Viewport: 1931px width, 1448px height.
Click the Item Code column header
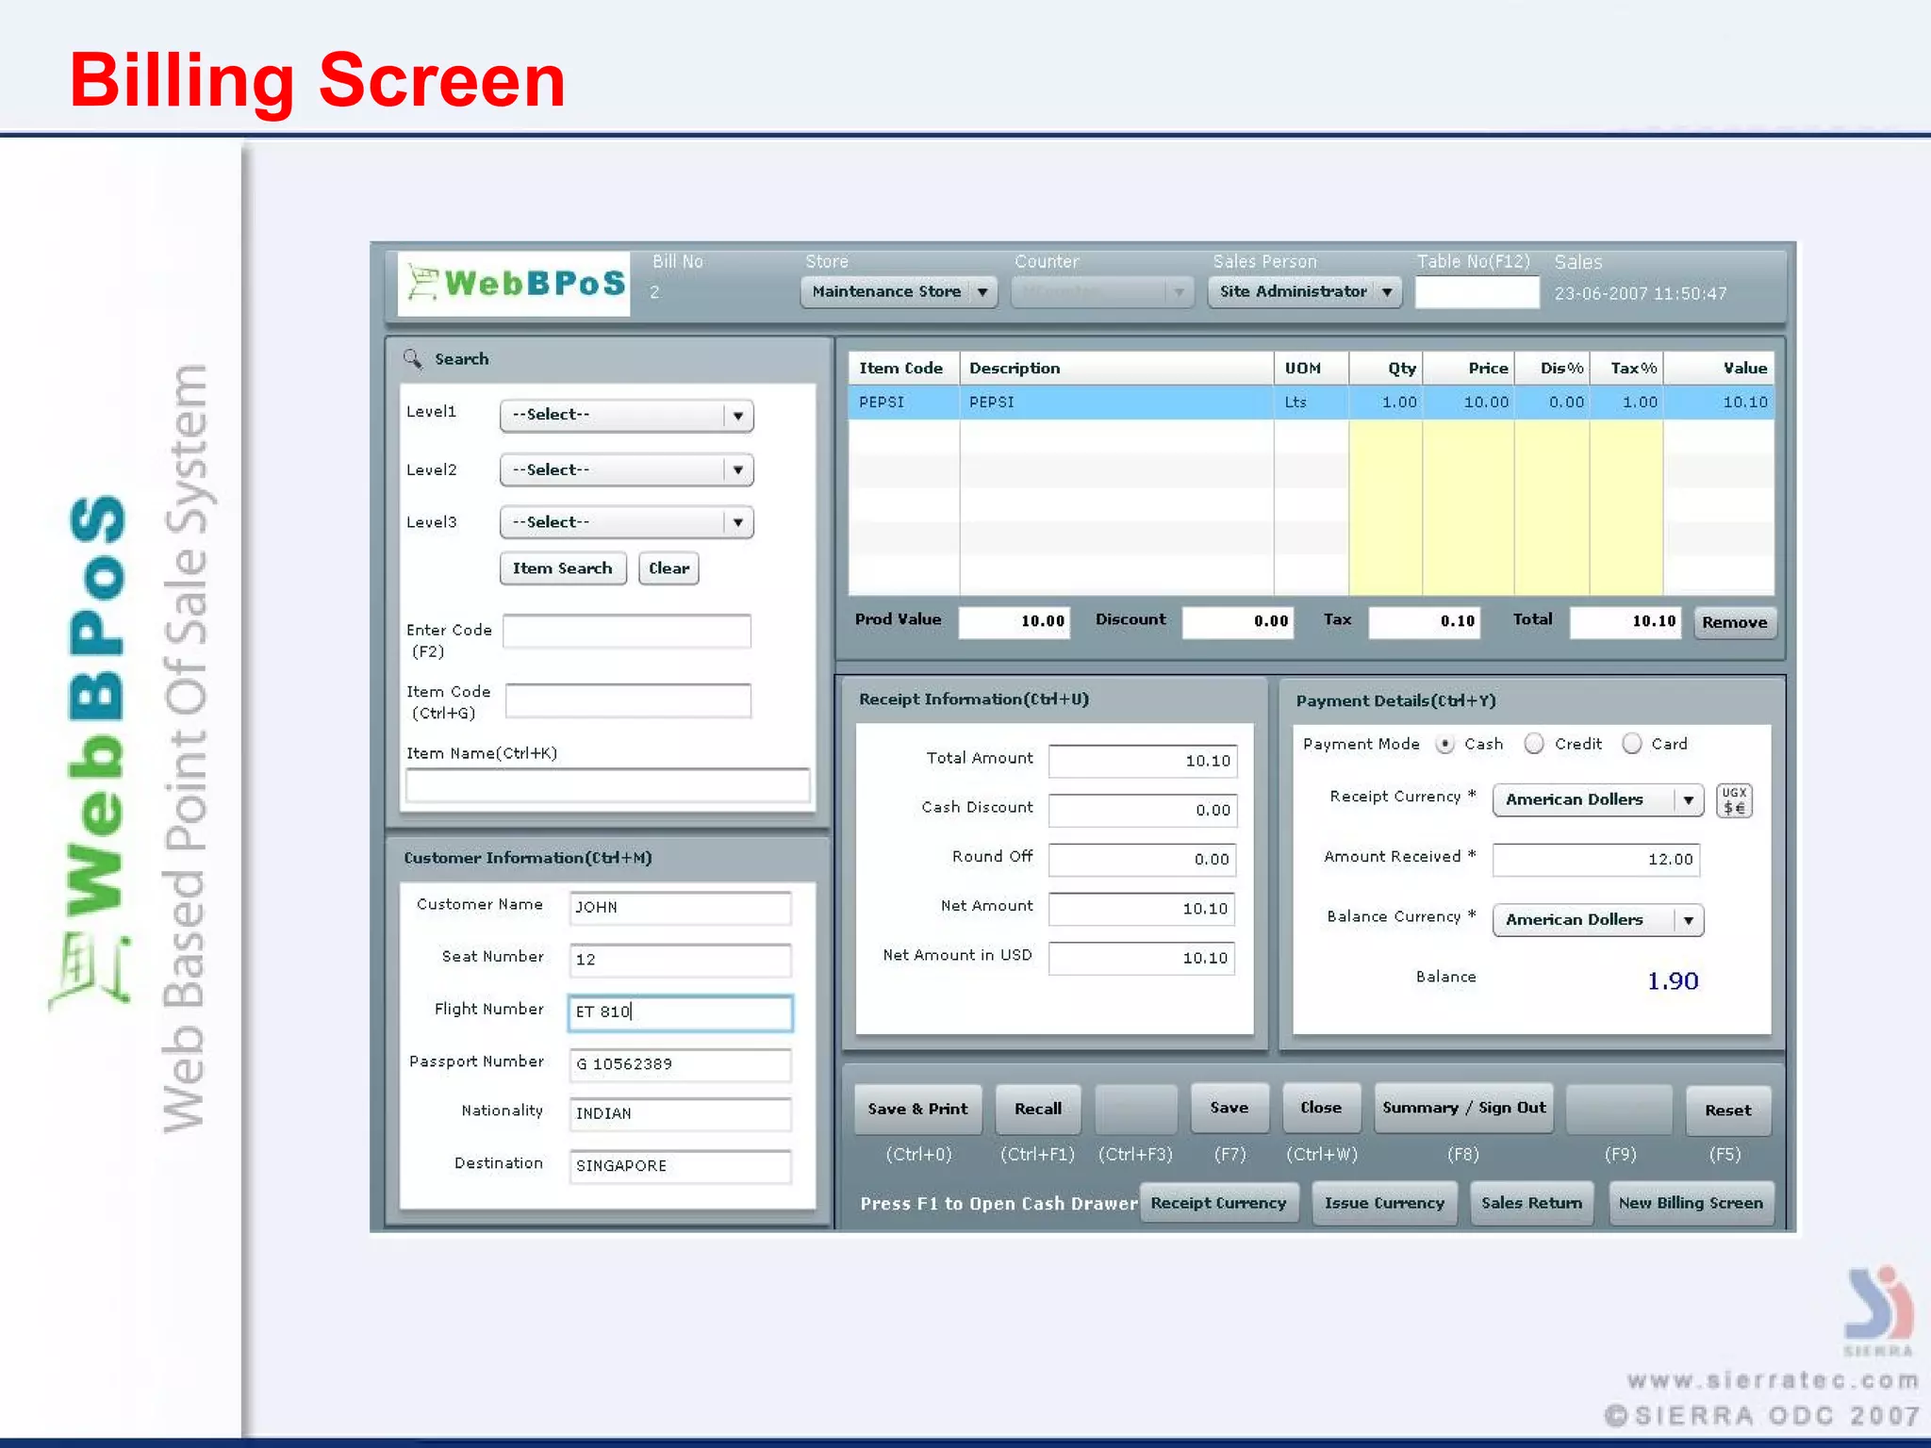(903, 369)
